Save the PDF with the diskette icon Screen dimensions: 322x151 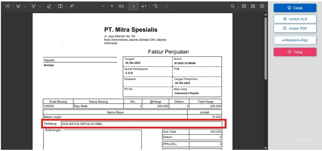click(x=253, y=6)
